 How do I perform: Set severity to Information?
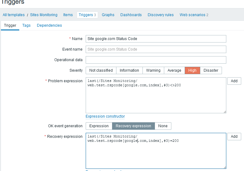click(x=129, y=70)
